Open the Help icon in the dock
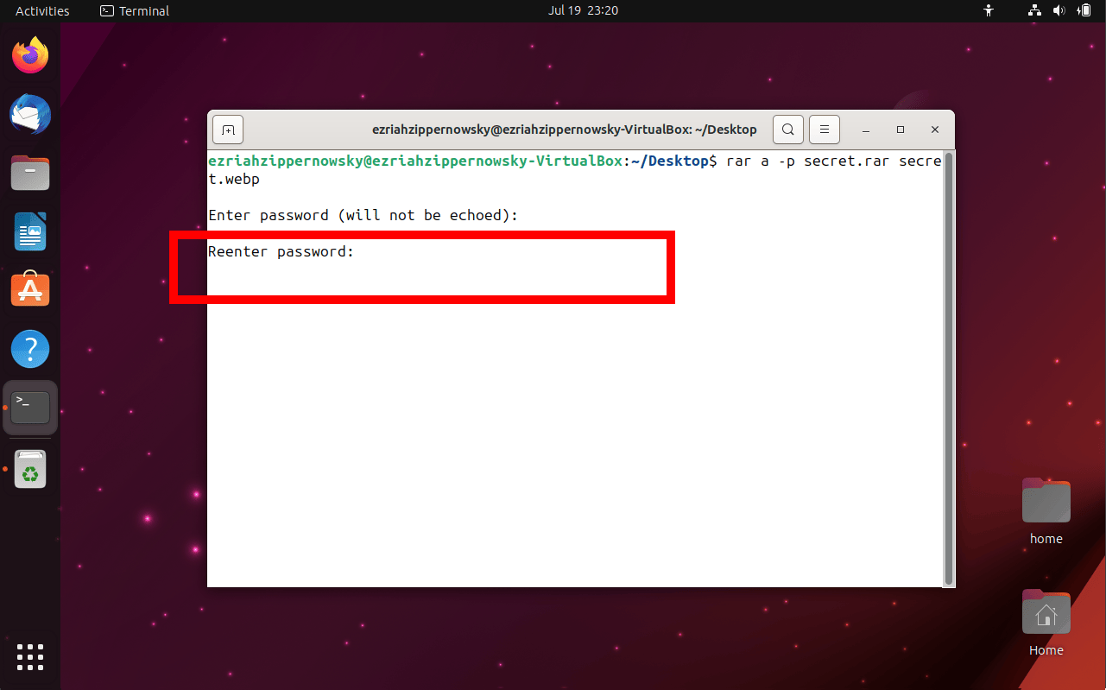 [30, 349]
